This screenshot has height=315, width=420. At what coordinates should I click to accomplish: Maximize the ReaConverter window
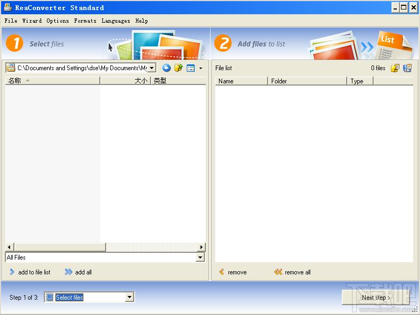pos(404,7)
